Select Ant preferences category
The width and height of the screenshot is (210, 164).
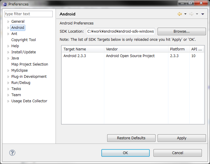(x=14, y=33)
